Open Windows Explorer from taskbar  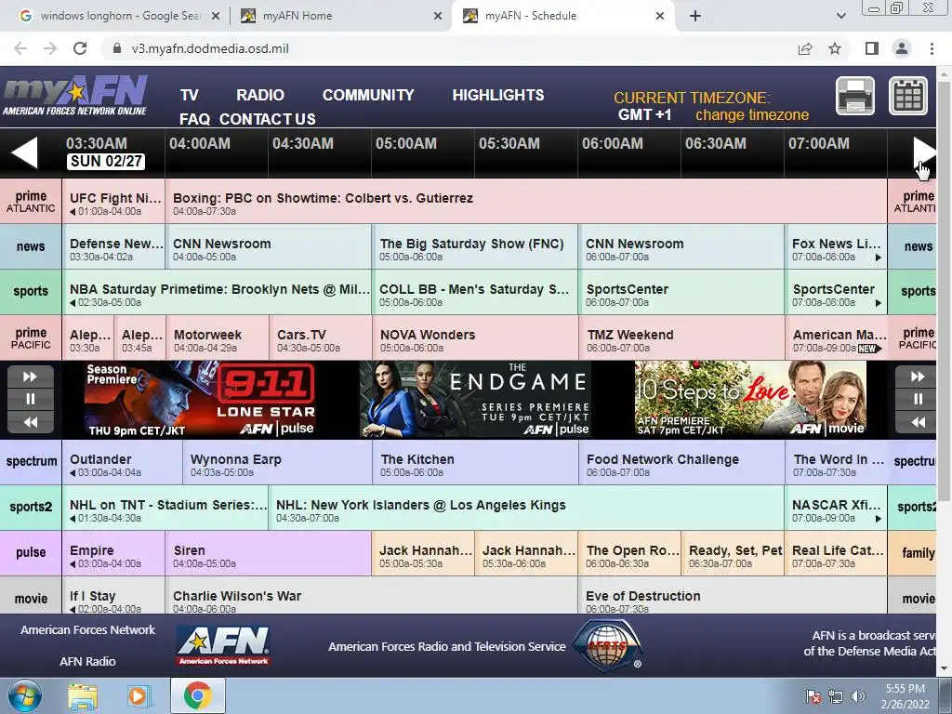[x=83, y=695]
